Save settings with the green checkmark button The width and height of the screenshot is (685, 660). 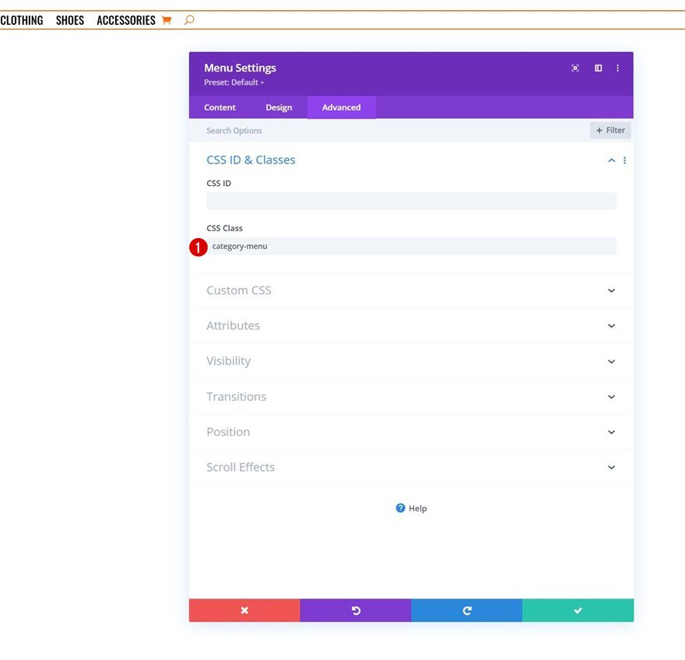tap(577, 610)
